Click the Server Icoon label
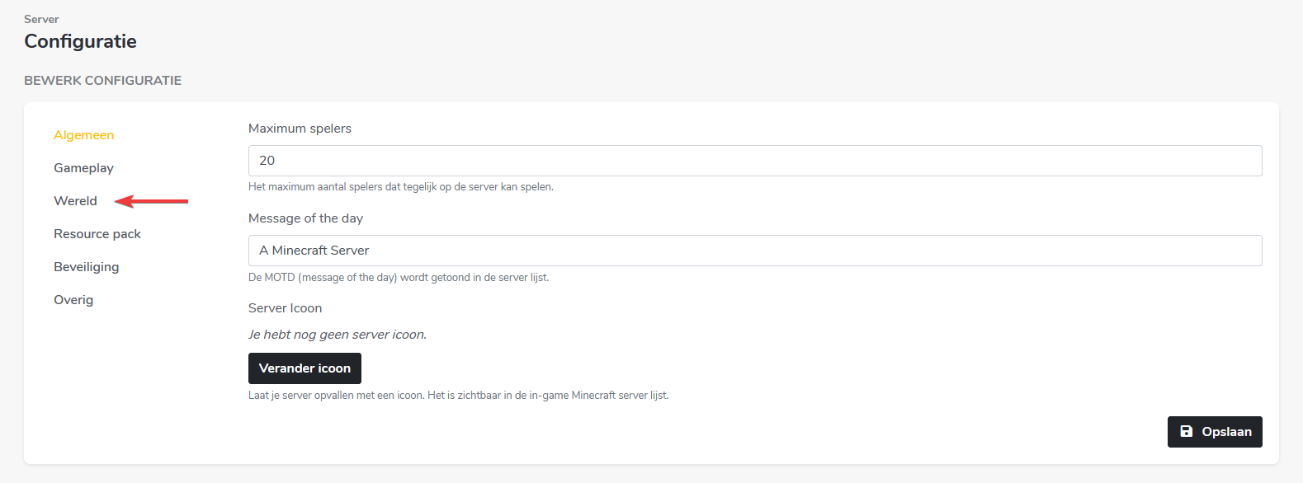Screen dimensions: 1303x483 pos(285,308)
